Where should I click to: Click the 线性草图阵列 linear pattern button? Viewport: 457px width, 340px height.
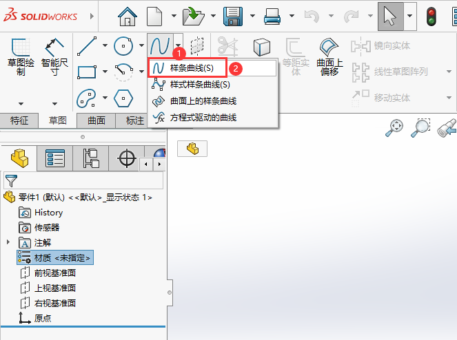(390, 72)
